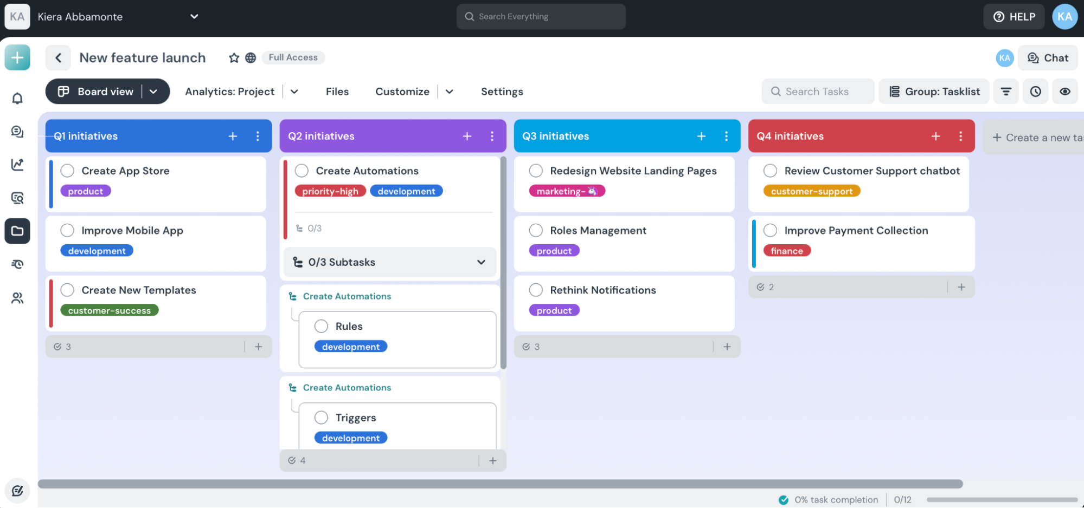Open the clock history icon in toolbar
This screenshot has width=1084, height=508.
point(1036,92)
